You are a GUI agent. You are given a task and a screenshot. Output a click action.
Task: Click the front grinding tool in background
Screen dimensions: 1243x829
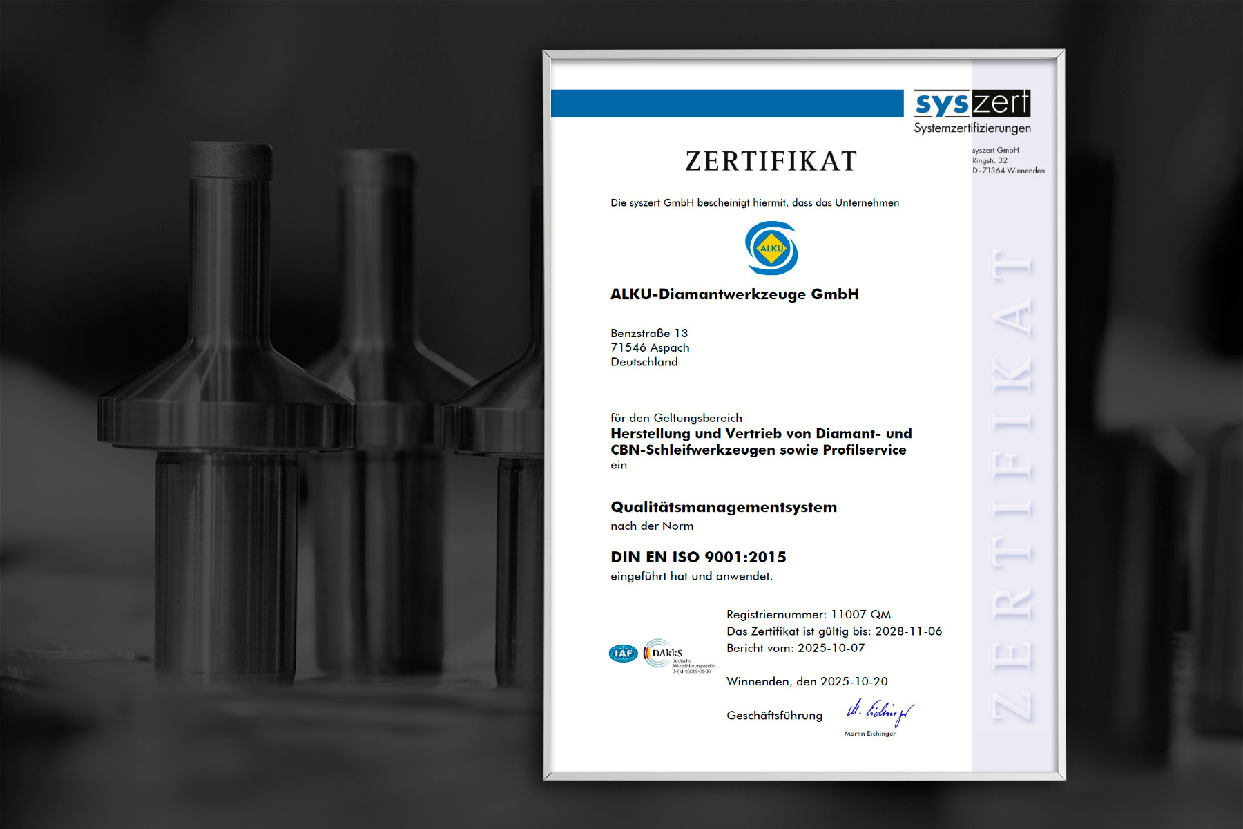228,414
